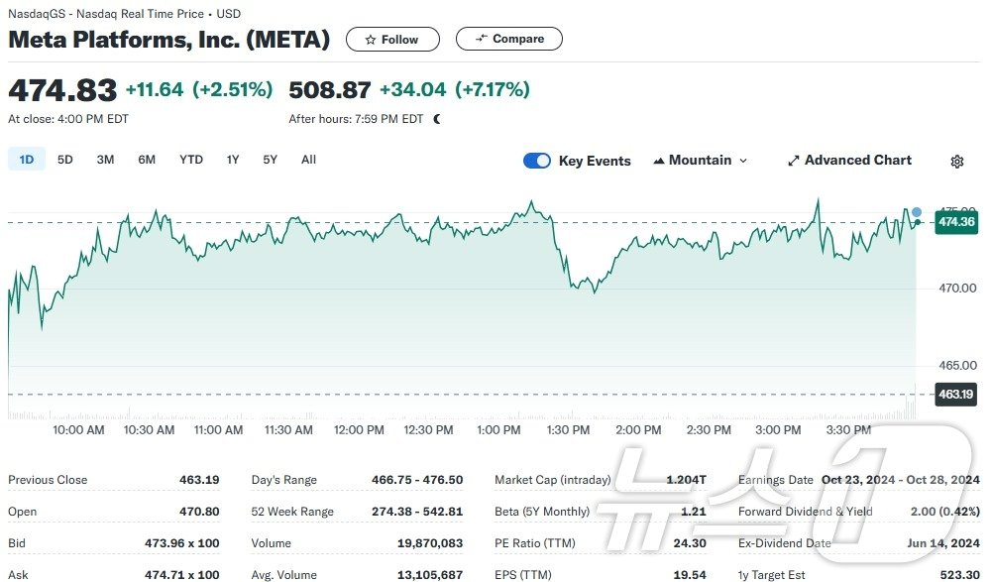This screenshot has height=582, width=991.
Task: Open chart settings gear icon
Action: click(956, 162)
